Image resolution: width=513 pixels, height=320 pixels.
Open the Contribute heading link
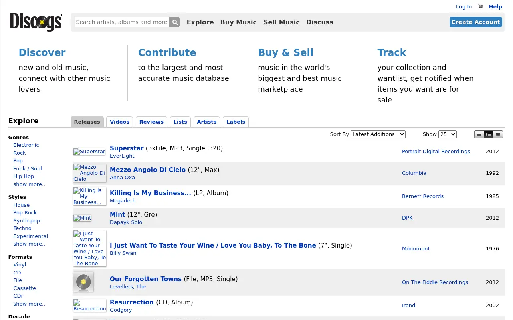click(167, 53)
